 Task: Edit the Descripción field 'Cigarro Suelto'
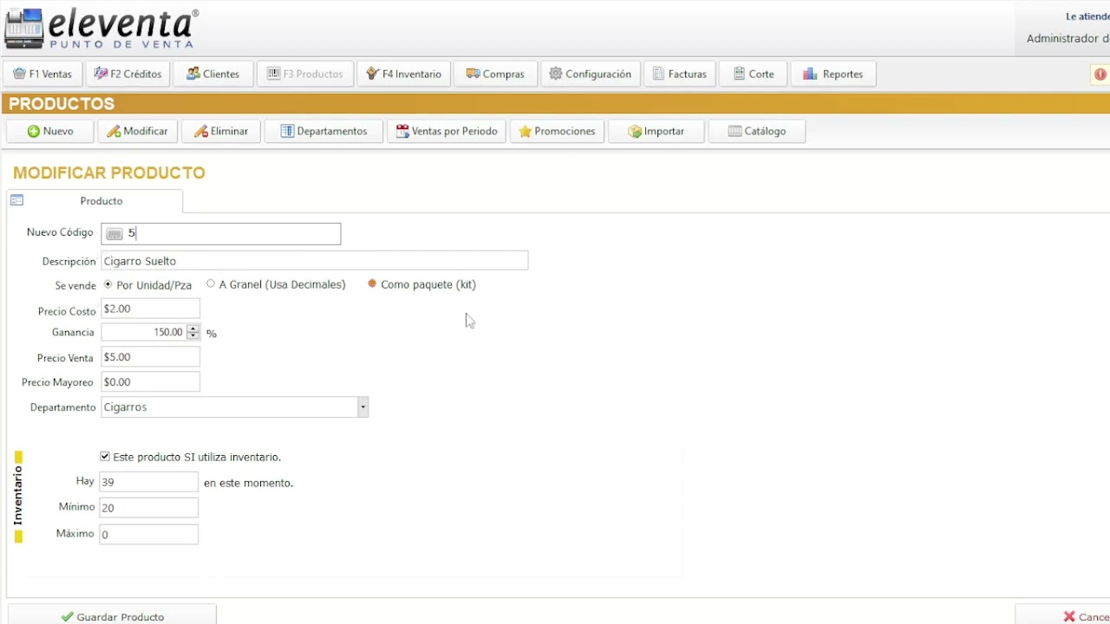pos(314,261)
